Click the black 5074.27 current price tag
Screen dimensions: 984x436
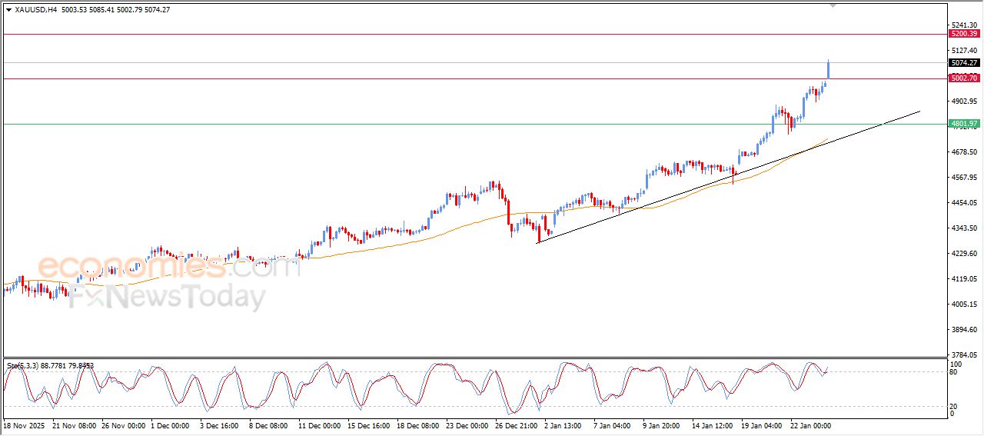tap(963, 63)
